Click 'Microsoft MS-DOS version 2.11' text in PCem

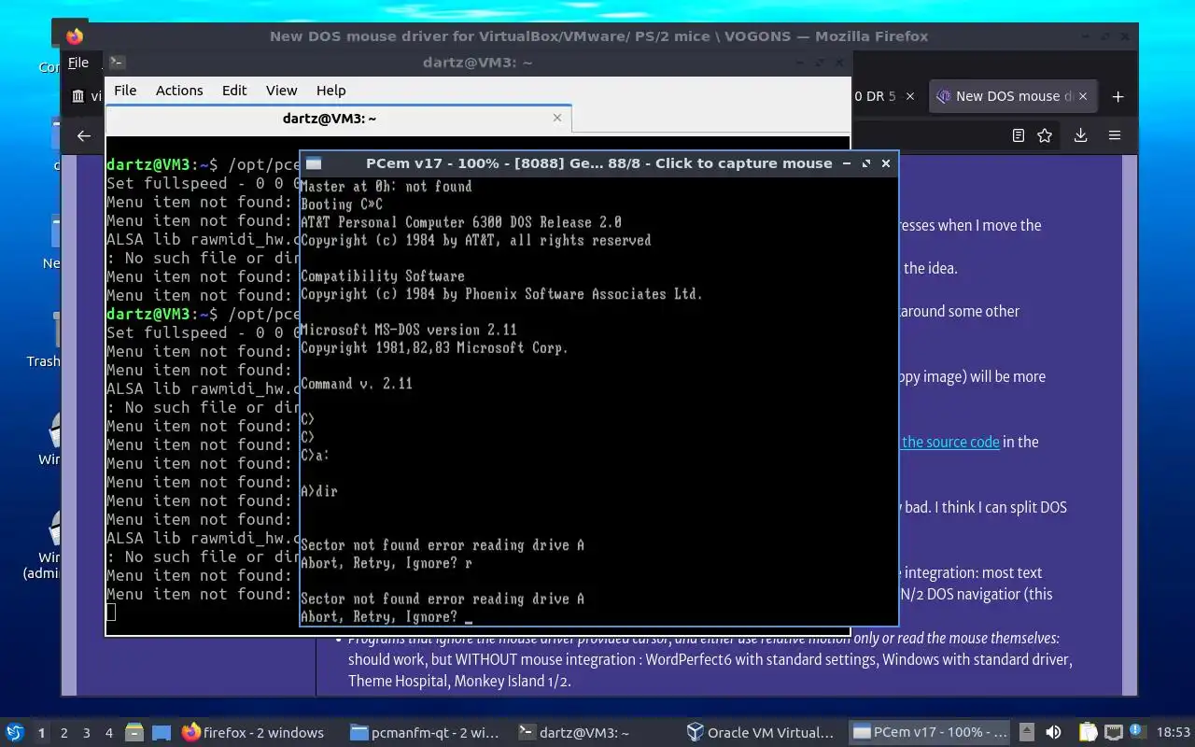point(409,330)
